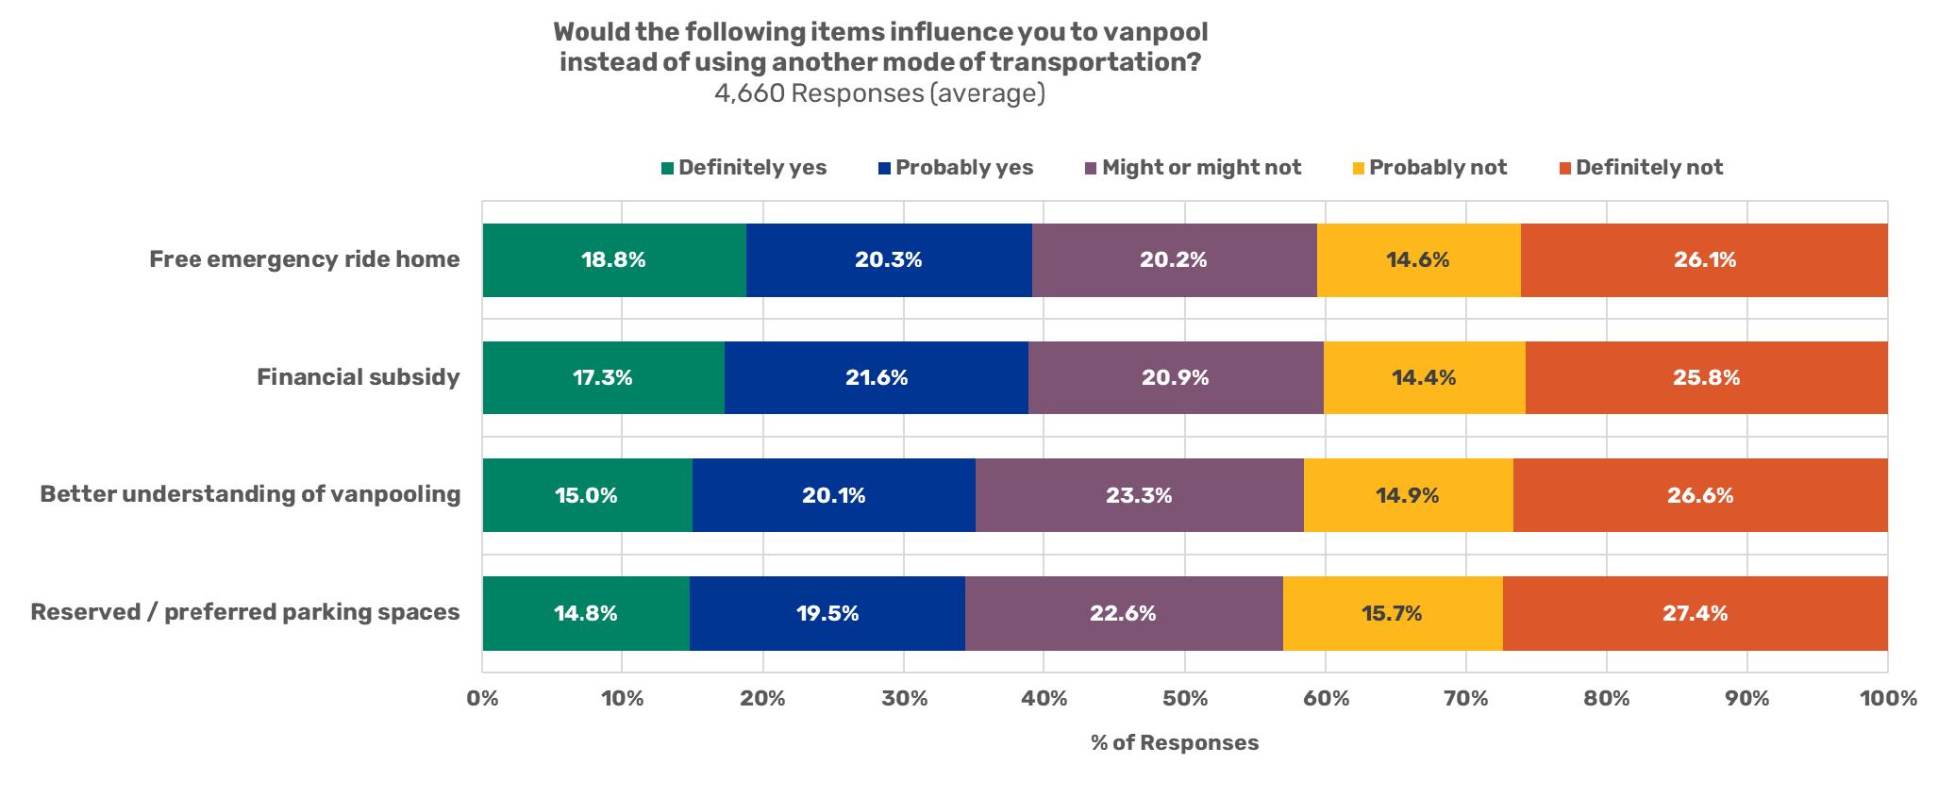Select the 14.4% Financial subsidy segment
Viewport: 1938px width, 797px height.
click(1425, 377)
